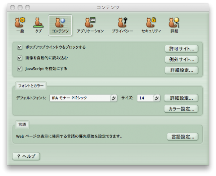
Task: Open the プライバシー (Privacy) pane
Action: pyautogui.click(x=122, y=25)
